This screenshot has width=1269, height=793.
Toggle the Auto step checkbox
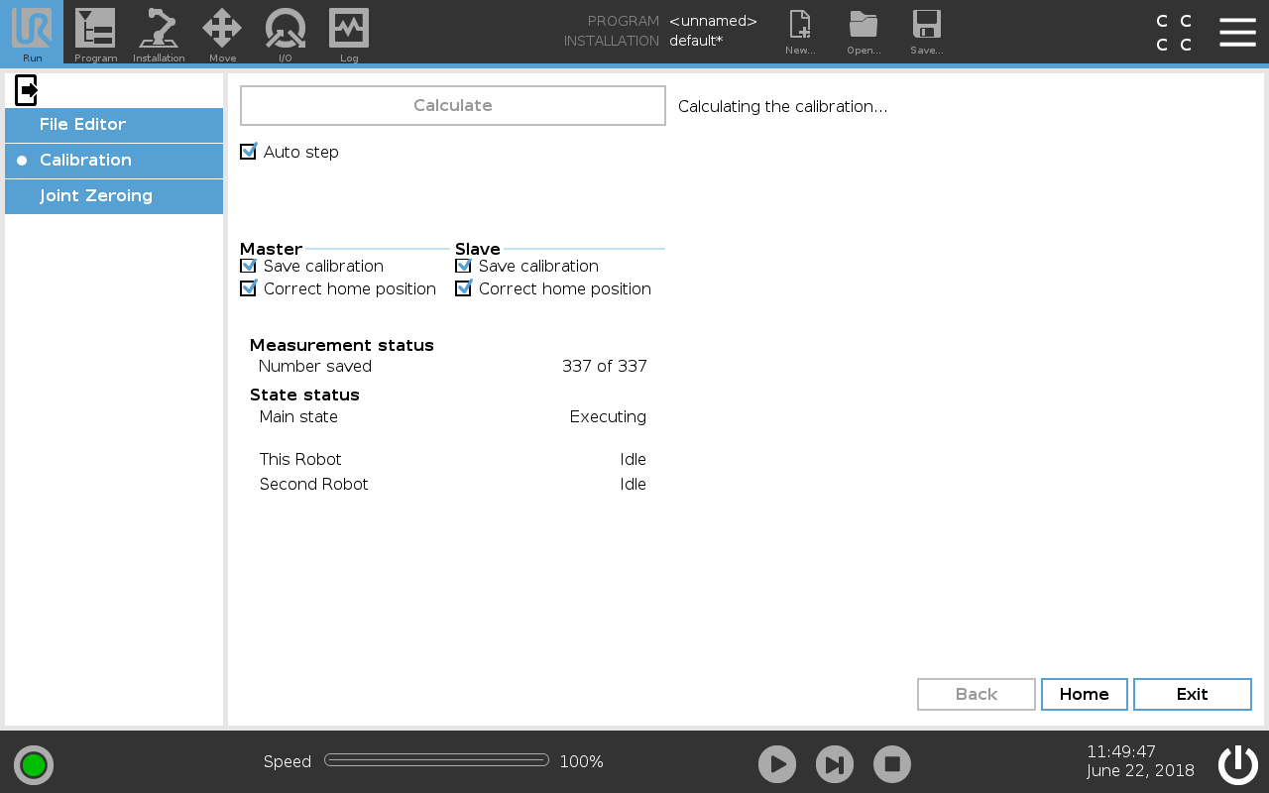click(x=249, y=152)
